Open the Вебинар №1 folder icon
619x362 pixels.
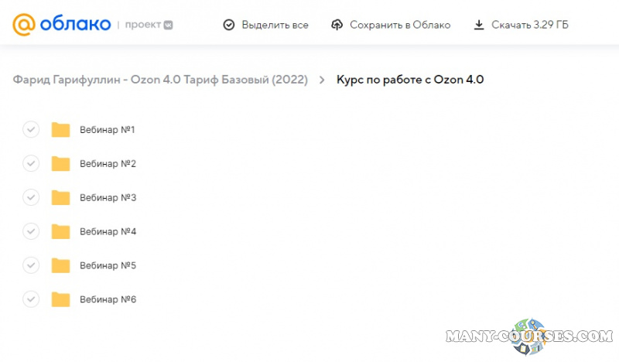pos(60,130)
